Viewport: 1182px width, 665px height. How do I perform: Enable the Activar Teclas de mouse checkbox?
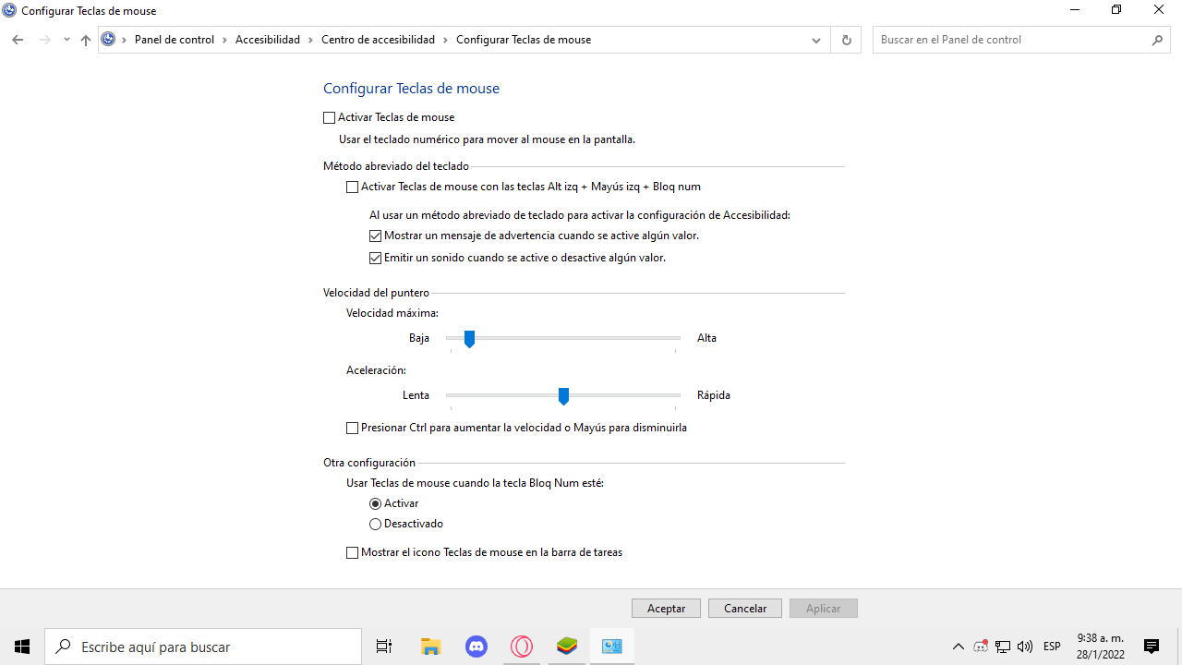pos(330,117)
